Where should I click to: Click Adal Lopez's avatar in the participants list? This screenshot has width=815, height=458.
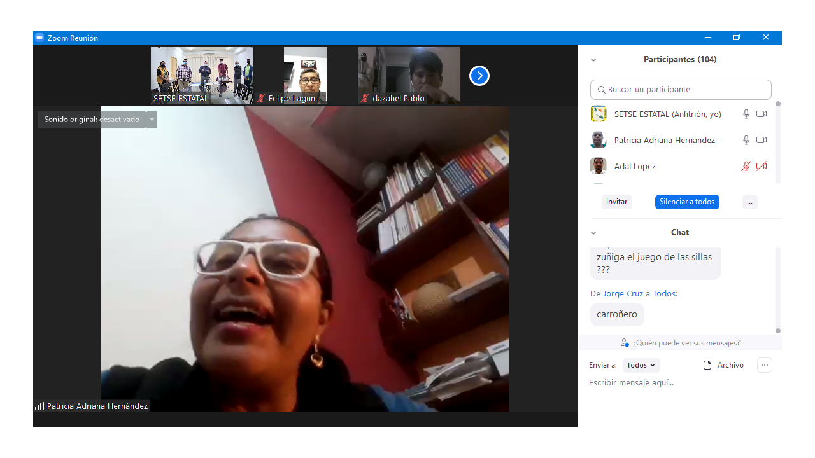tap(599, 166)
